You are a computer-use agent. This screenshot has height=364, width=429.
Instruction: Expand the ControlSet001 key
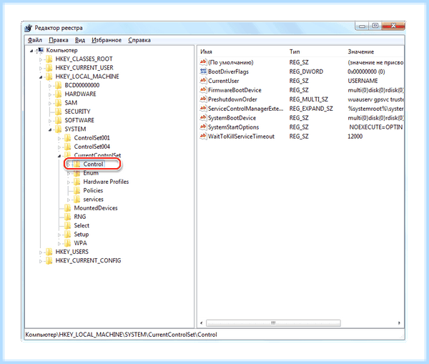click(x=59, y=138)
